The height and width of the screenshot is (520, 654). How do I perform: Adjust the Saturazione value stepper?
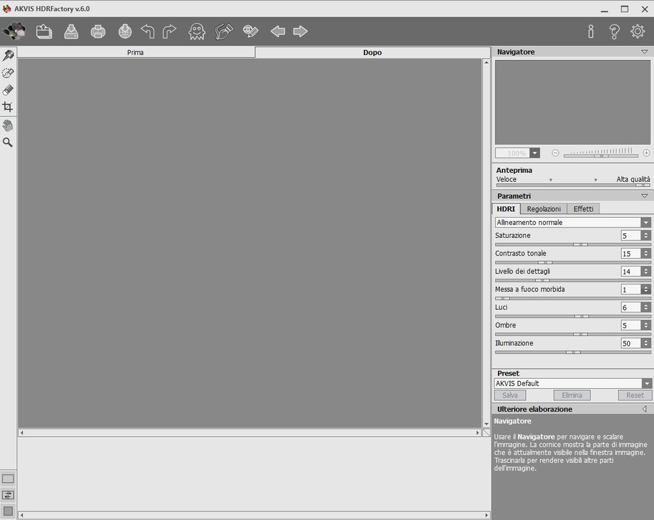[646, 236]
